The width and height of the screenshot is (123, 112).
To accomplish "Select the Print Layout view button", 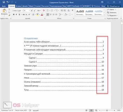I will point(91,110).
